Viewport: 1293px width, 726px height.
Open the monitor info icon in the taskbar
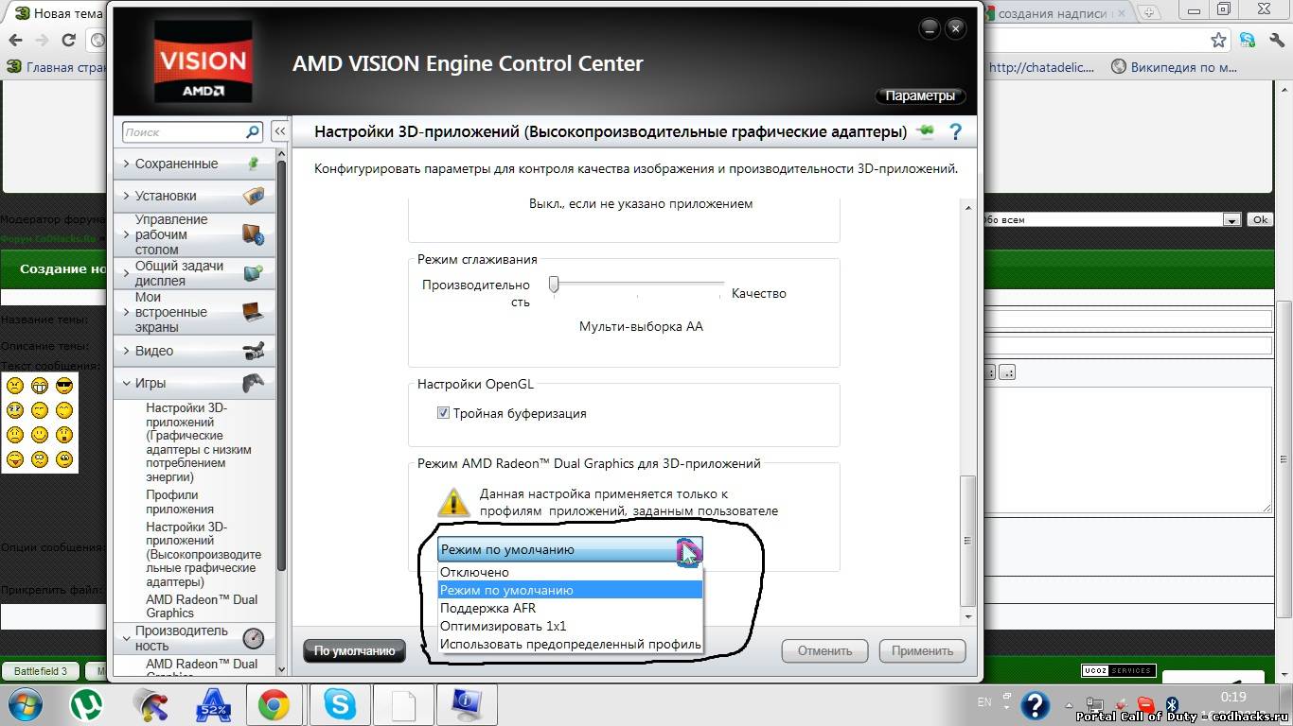pos(467,705)
